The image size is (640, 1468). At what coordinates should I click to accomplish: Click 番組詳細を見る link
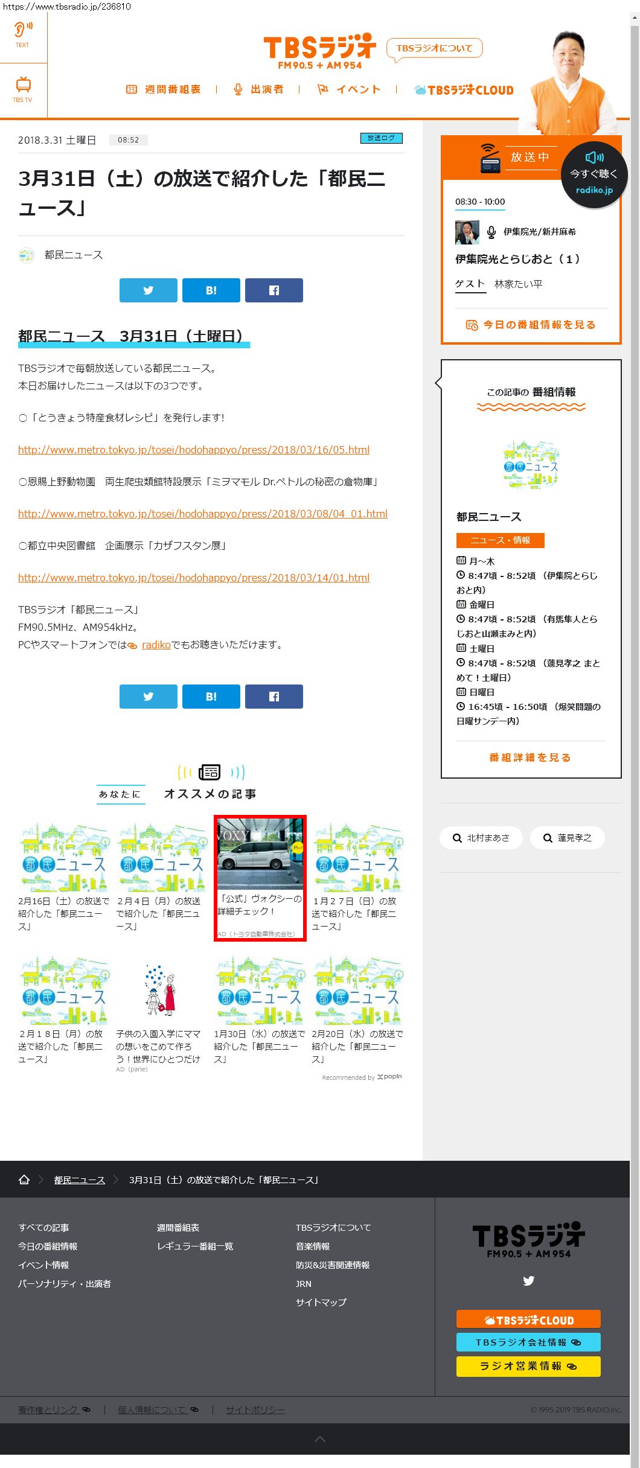click(531, 758)
